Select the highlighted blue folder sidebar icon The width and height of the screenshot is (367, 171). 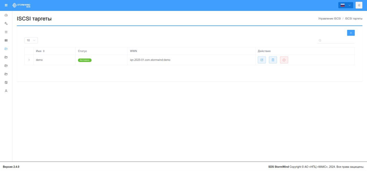coord(6,49)
